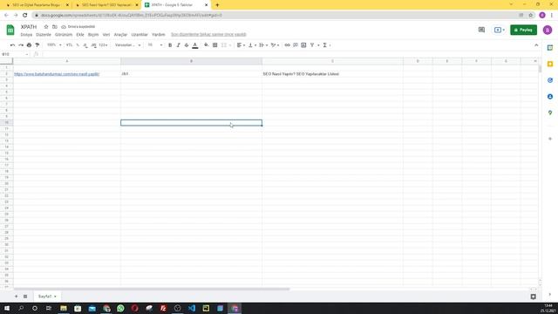Select column B header
Screen dimensions: 558x314
click(x=191, y=61)
